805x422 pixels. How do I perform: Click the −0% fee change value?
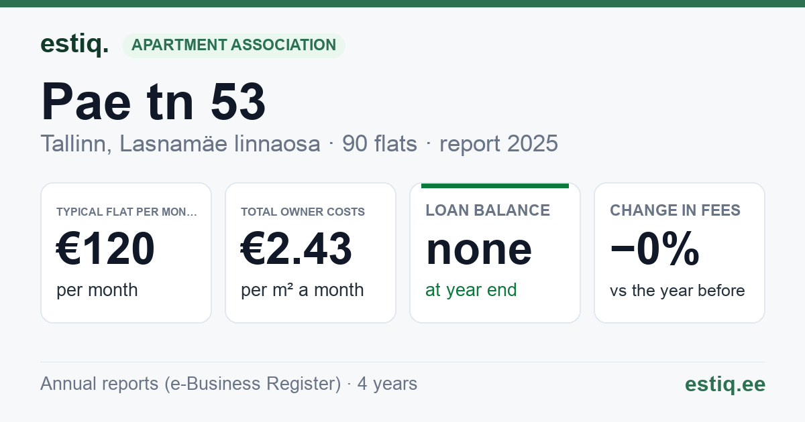[655, 249]
